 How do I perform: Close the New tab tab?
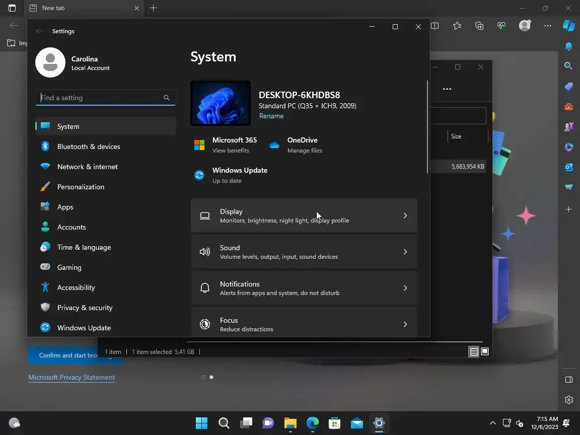[x=136, y=8]
